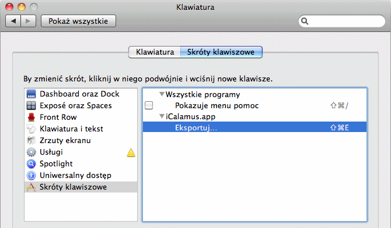Go forward with the right arrow button
Image resolution: width=391 pixels, height=228 pixels.
coord(29,21)
